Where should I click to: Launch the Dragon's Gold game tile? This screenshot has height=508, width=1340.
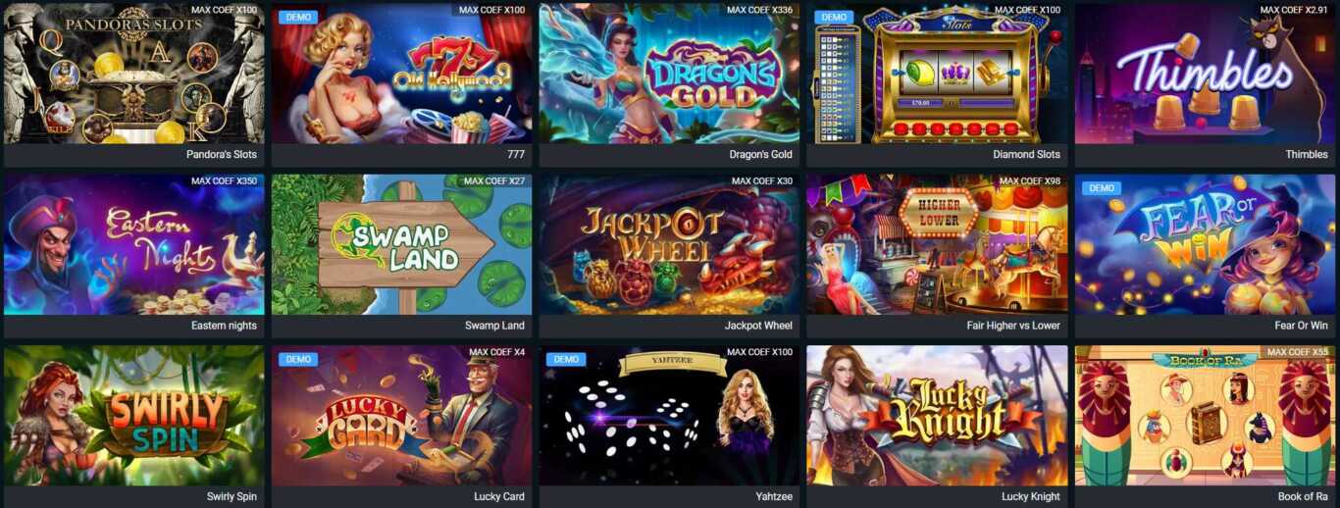[x=669, y=74]
